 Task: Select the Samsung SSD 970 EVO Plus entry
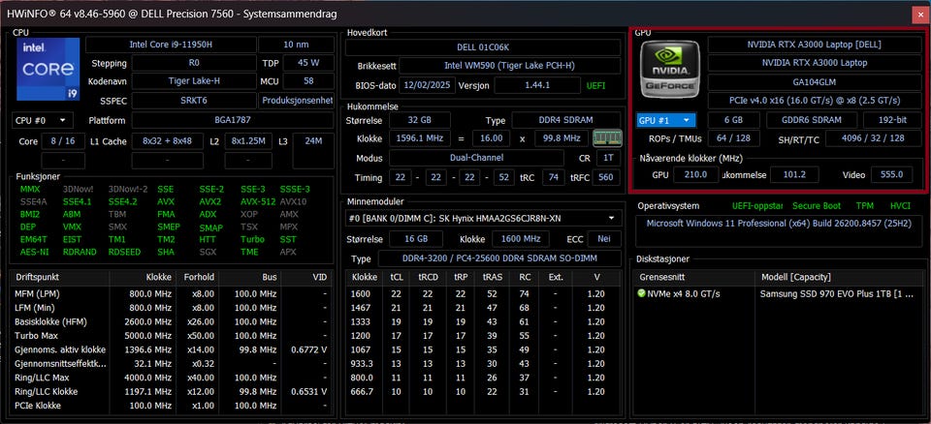779,293
